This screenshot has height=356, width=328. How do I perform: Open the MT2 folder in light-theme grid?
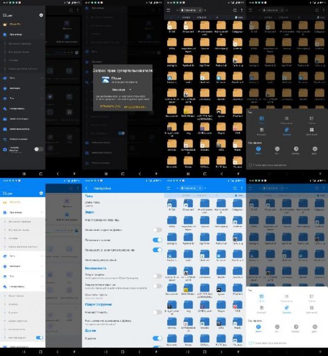click(x=221, y=323)
